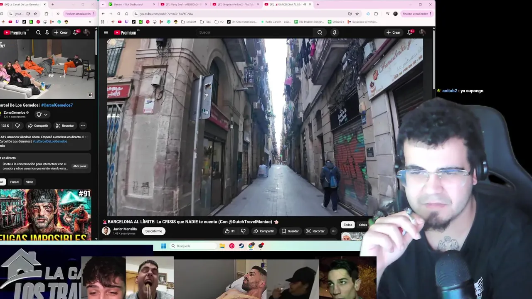Image resolution: width=532 pixels, height=299 pixels.
Task: Open Windows Start button on taskbar
Action: pyautogui.click(x=163, y=246)
